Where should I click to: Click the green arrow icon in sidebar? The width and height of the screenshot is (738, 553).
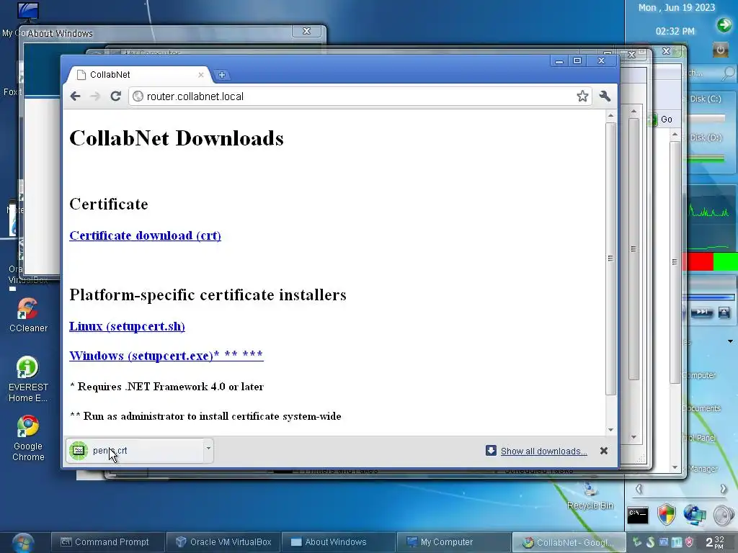pyautogui.click(x=724, y=24)
